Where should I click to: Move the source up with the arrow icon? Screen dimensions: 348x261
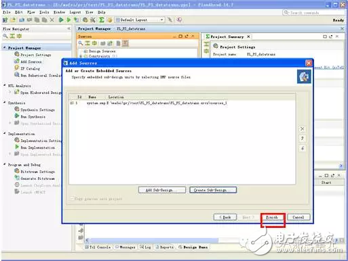coord(302,139)
